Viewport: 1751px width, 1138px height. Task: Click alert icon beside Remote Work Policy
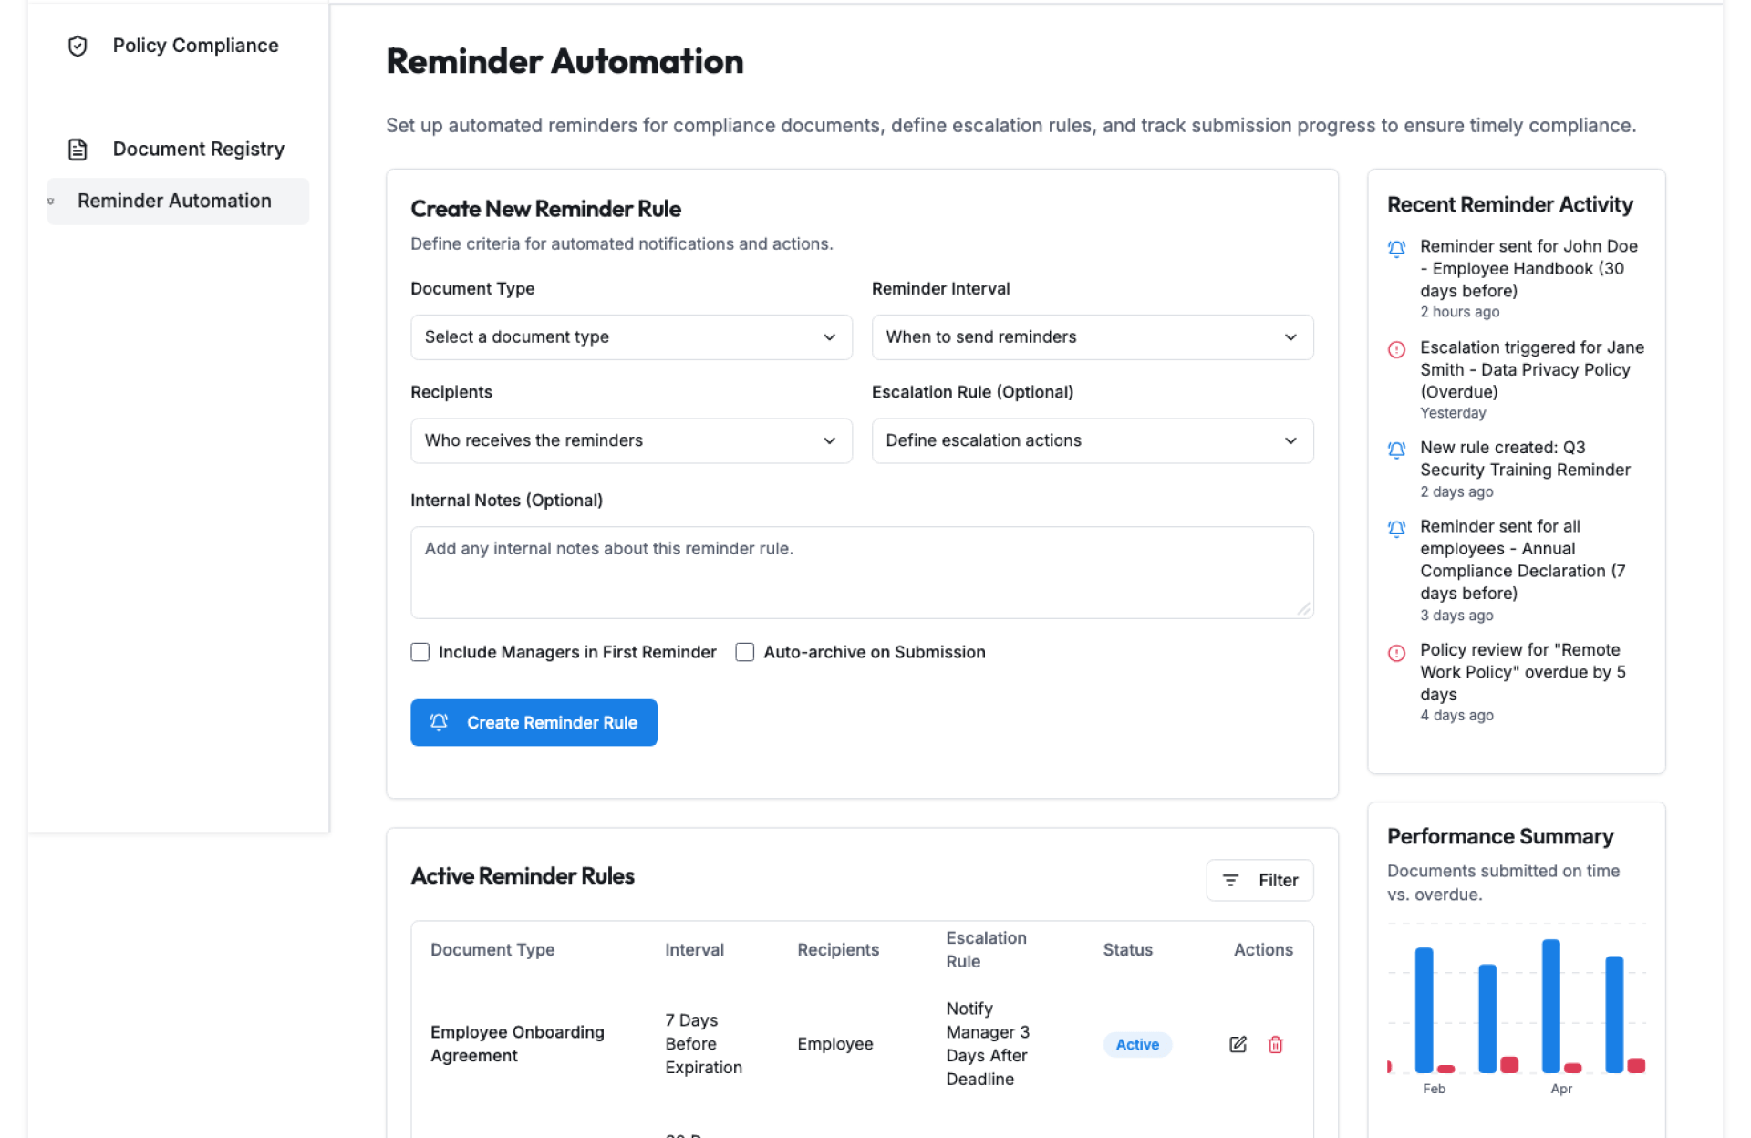[1395, 652]
